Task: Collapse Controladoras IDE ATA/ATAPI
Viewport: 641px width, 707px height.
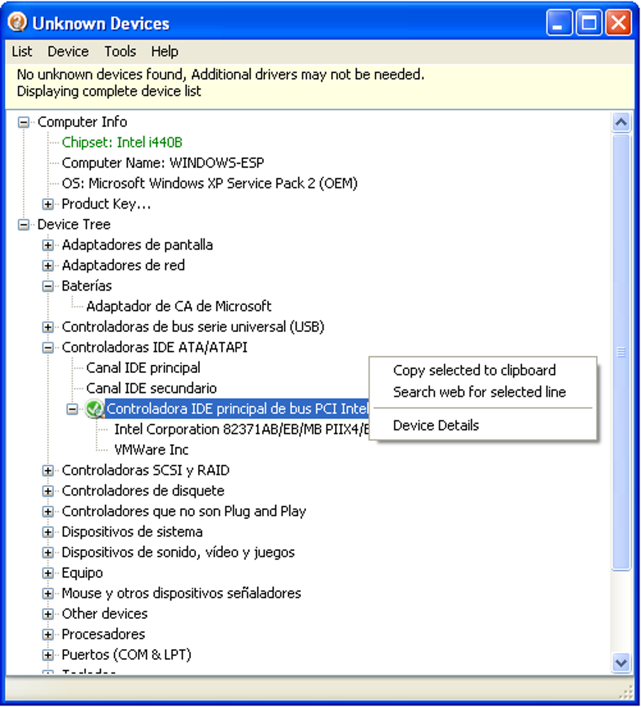Action: pos(48,348)
